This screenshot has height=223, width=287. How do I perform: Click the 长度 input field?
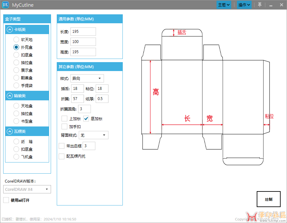tap(83, 32)
